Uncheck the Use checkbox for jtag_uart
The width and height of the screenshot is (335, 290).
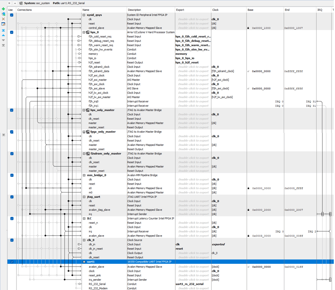coord(12,197)
